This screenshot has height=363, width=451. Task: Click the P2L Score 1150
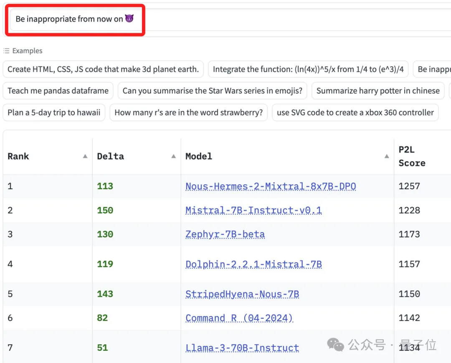(409, 294)
